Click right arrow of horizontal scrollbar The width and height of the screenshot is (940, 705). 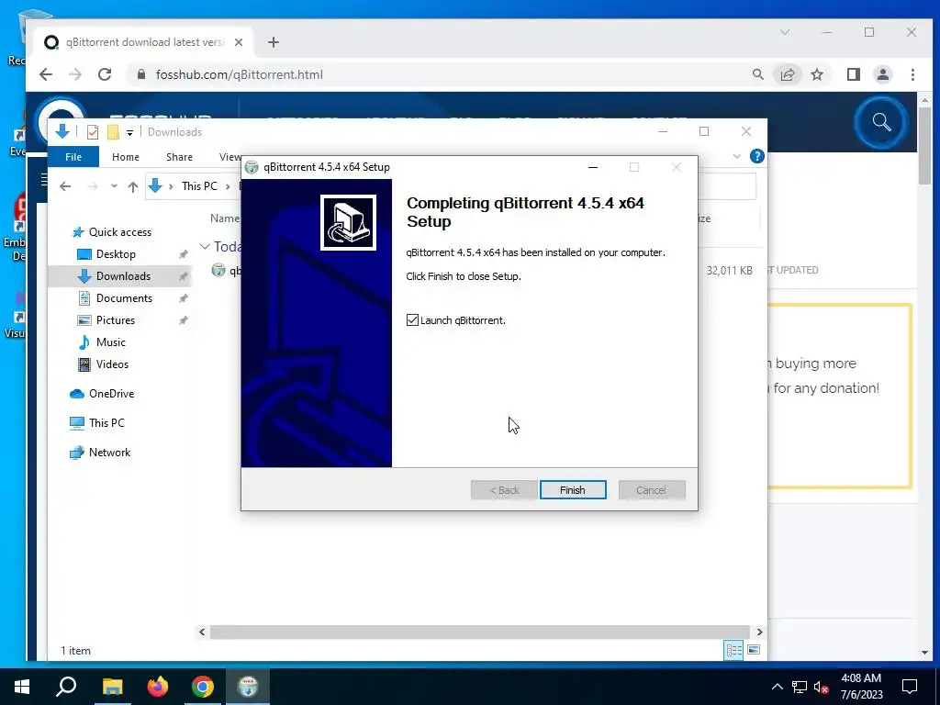tap(759, 632)
